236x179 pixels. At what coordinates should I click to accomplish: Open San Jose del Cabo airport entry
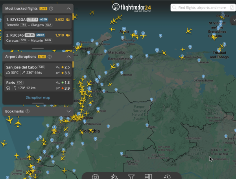[x=37, y=70]
